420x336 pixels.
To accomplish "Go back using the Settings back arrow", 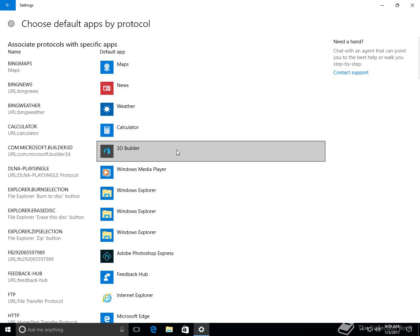I will (x=8, y=5).
